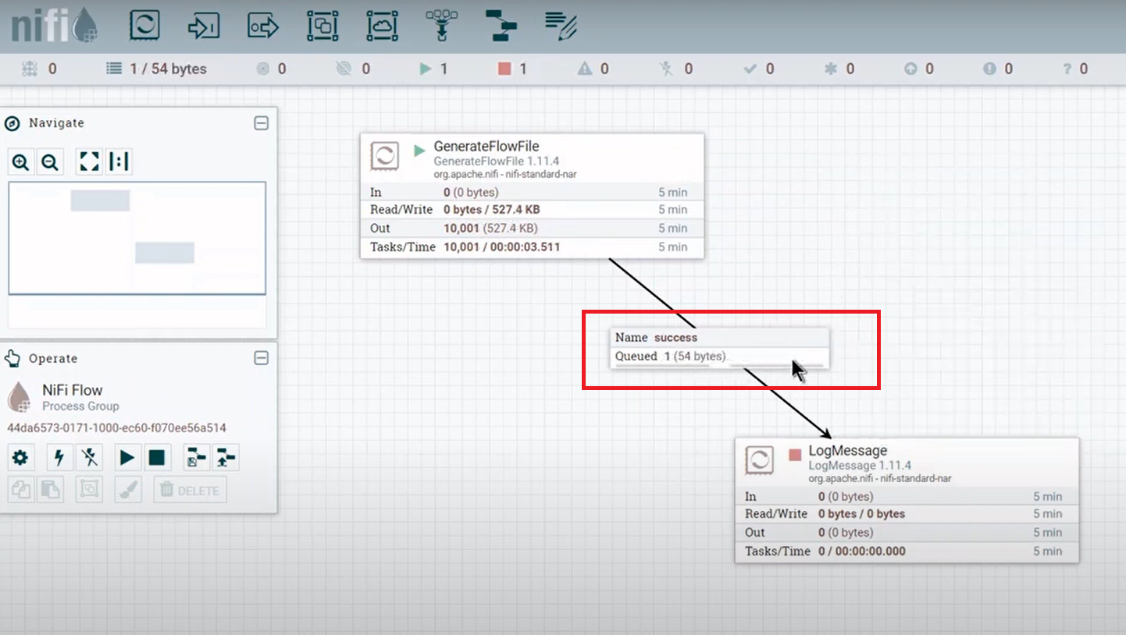Click the running components count in status bar

coord(433,69)
